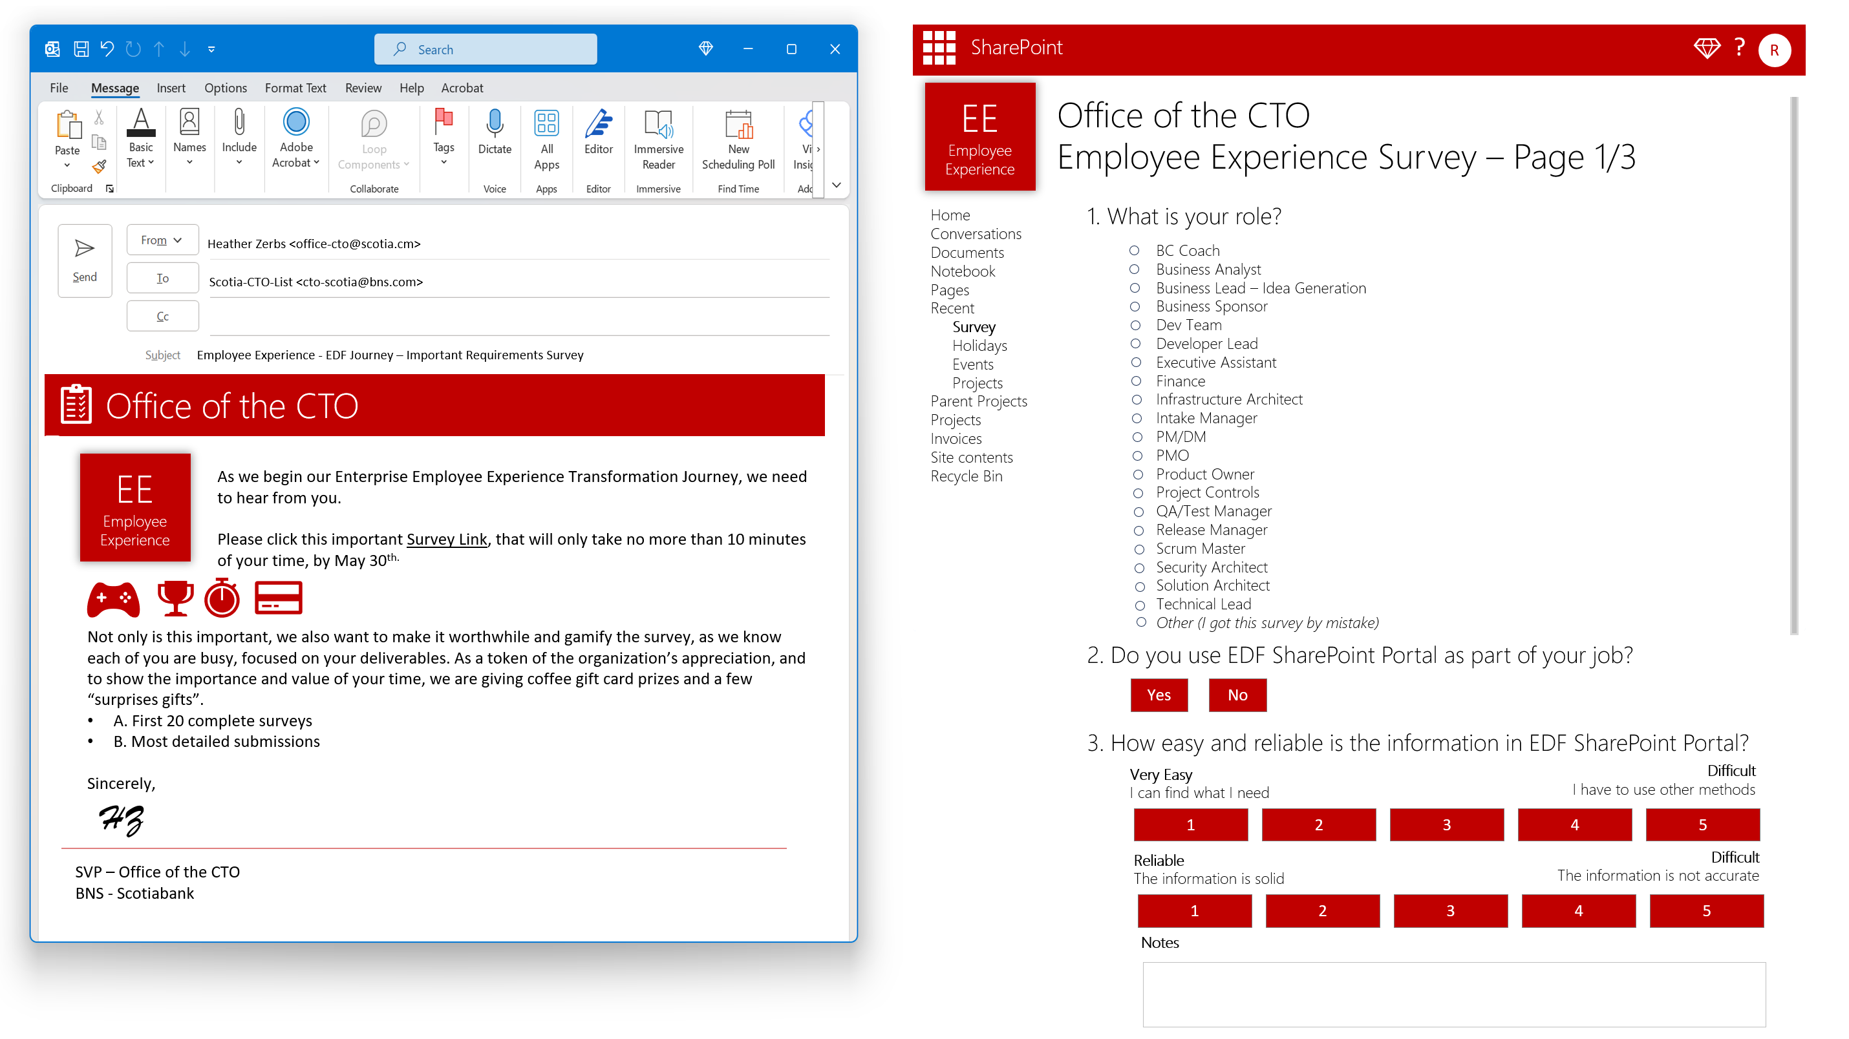Screen dimensions: 1849x1039
Task: Expand the From sender dropdown
Action: pyautogui.click(x=162, y=240)
